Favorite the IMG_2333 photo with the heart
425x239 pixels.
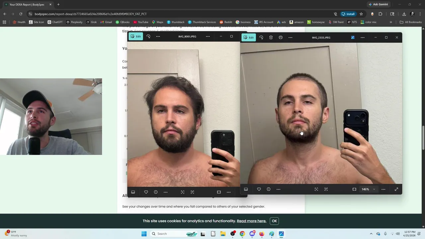(259, 189)
